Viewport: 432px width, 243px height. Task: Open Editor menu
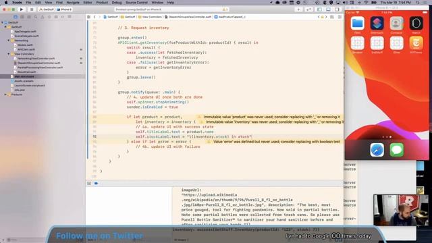tap(88, 3)
